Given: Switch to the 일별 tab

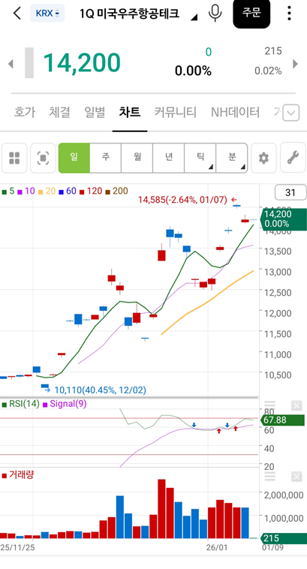Looking at the screenshot, I should (x=95, y=112).
